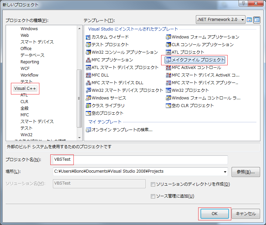The width and height of the screenshot is (266, 225).
Task: Click the 参照(B)... browse button
Action: pos(246,172)
